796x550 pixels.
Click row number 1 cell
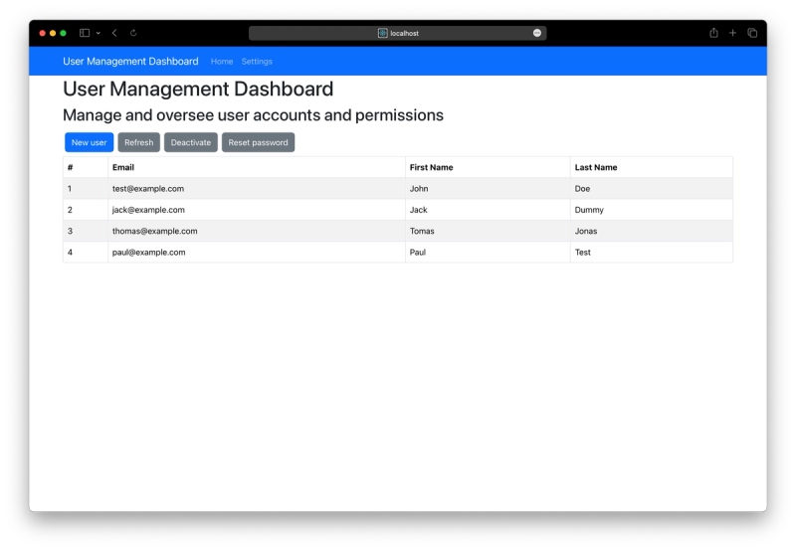pos(86,189)
